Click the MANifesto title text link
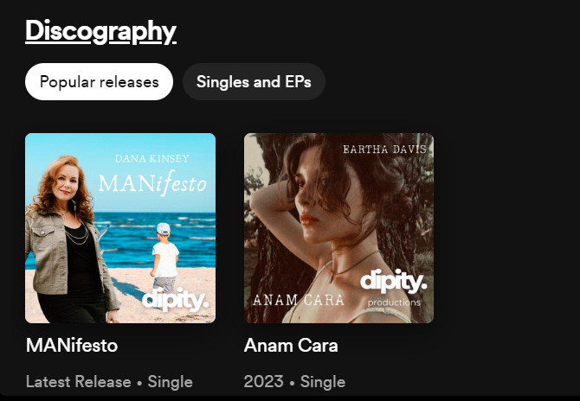This screenshot has height=401, width=580. pyautogui.click(x=72, y=346)
